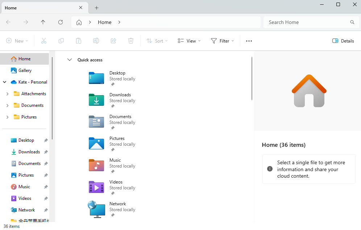Go up one directory level
361x230 pixels.
tap(43, 22)
